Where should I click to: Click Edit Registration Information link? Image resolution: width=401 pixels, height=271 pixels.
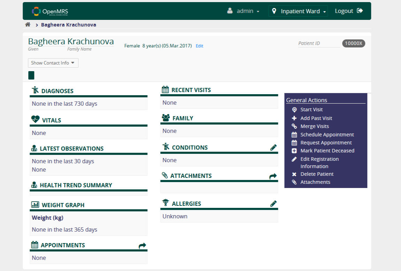[x=319, y=159]
